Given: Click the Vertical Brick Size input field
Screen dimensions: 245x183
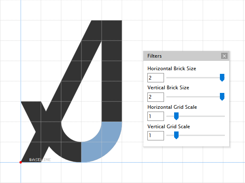Looking at the screenshot, I should coord(156,97).
